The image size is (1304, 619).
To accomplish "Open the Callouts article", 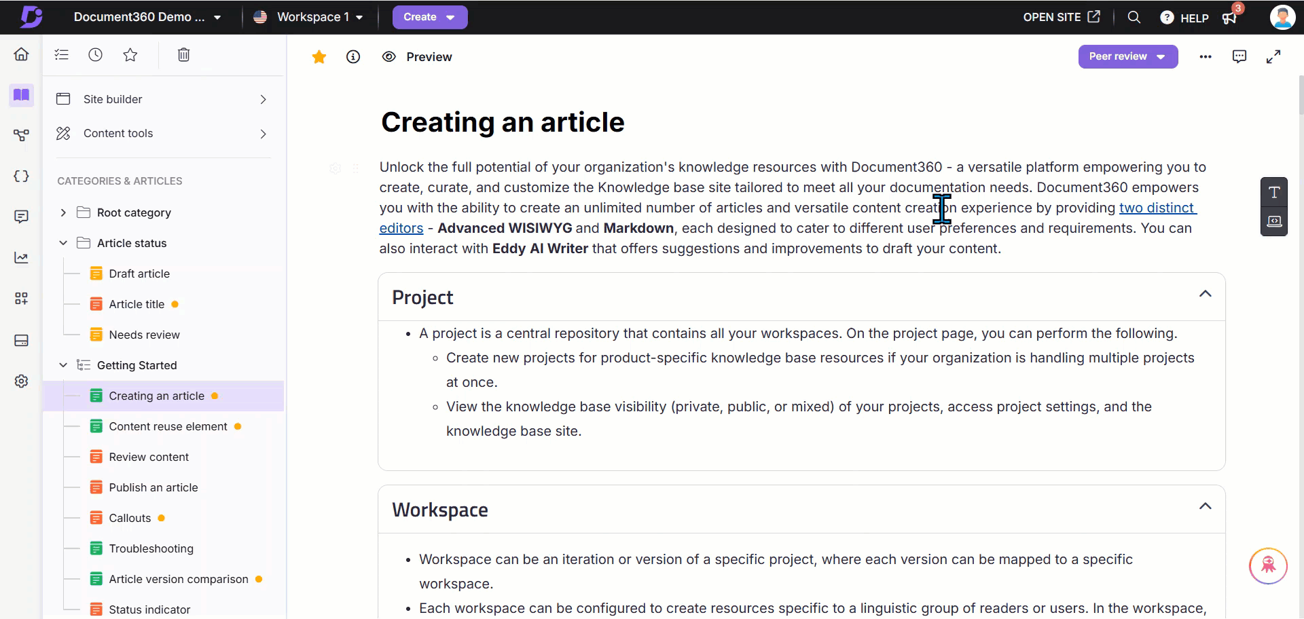I will (x=130, y=518).
